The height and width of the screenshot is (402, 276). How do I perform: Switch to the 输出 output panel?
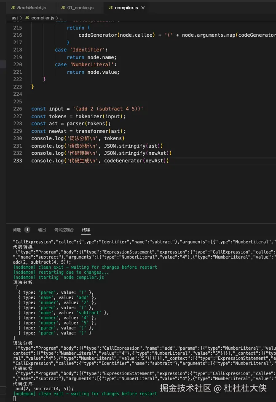(x=42, y=230)
